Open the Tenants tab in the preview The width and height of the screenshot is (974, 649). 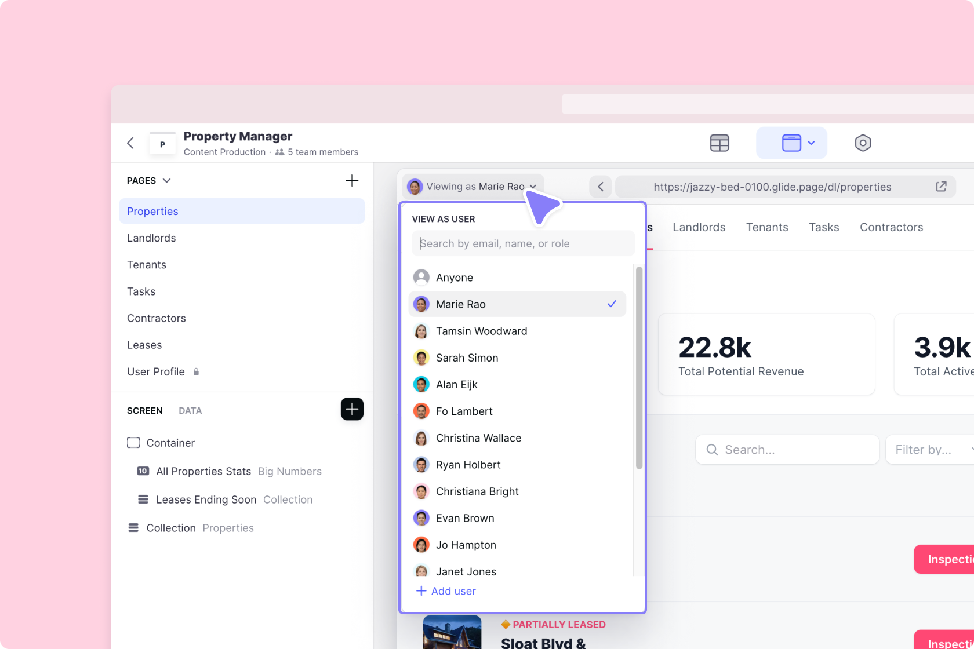tap(767, 227)
